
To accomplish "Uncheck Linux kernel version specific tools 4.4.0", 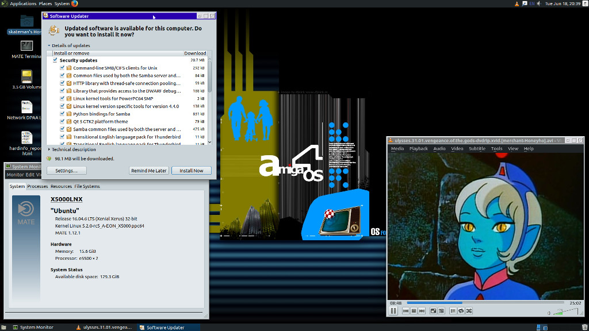I will click(62, 106).
